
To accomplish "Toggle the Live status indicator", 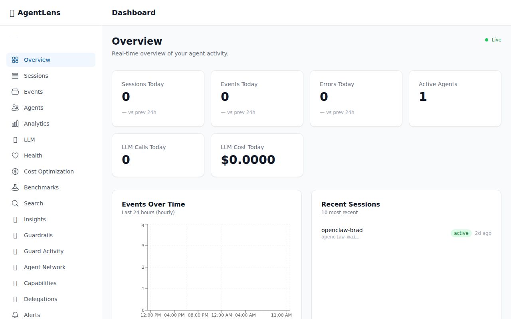I will 493,39.
